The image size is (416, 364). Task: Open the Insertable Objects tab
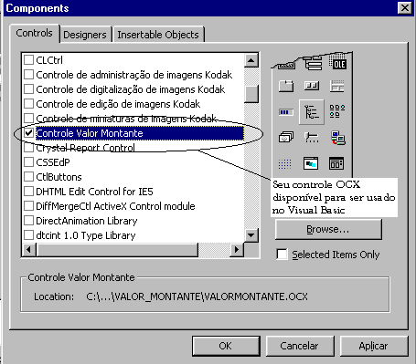pyautogui.click(x=158, y=35)
